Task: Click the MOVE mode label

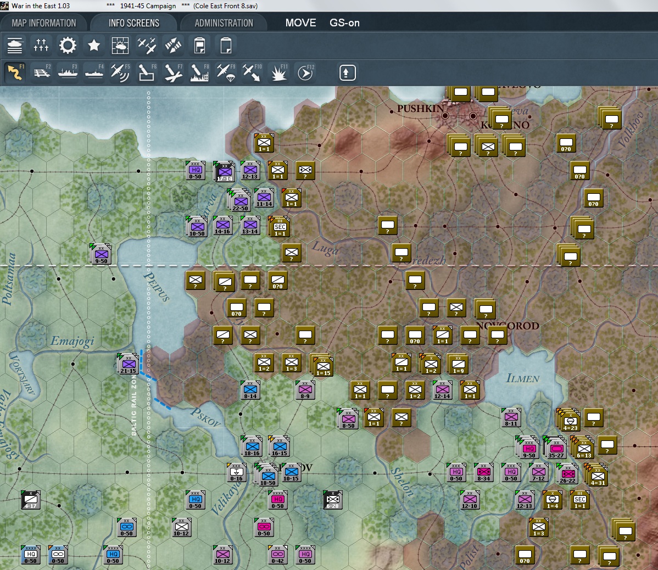Action: point(300,23)
